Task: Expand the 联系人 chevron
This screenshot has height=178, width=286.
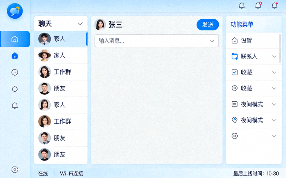Action: coord(274,57)
